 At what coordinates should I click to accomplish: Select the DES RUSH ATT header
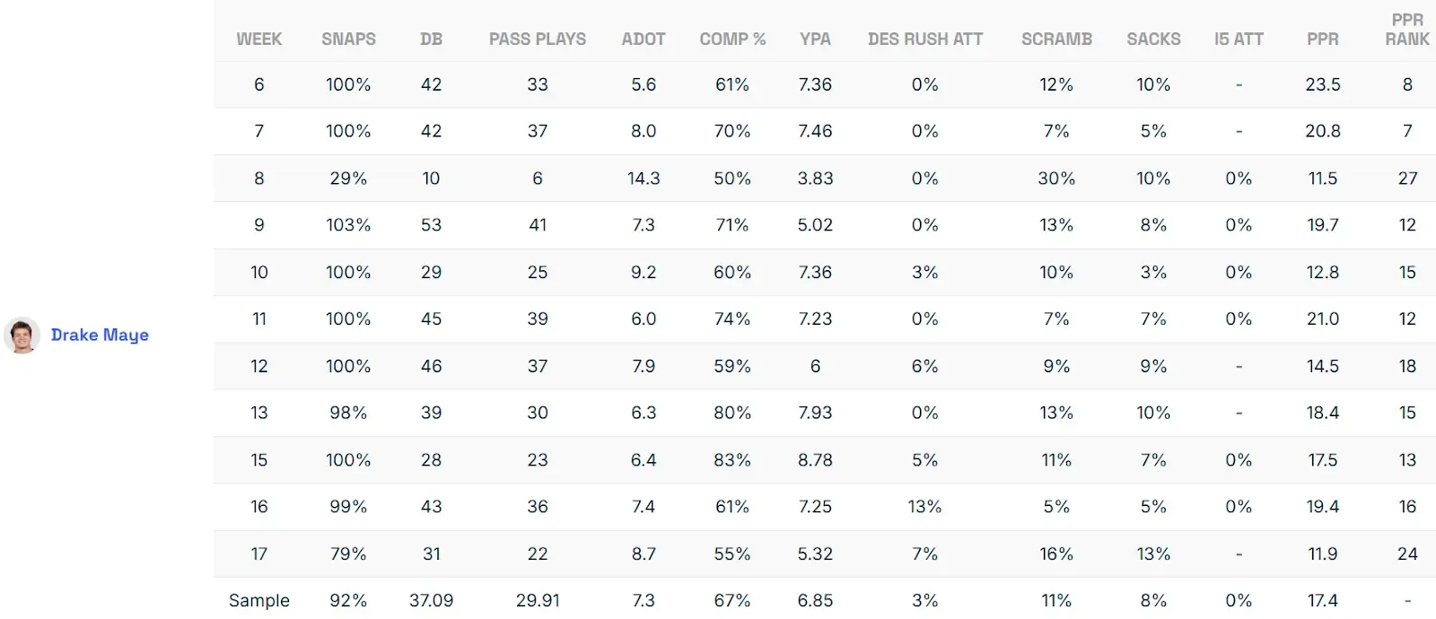point(925,39)
